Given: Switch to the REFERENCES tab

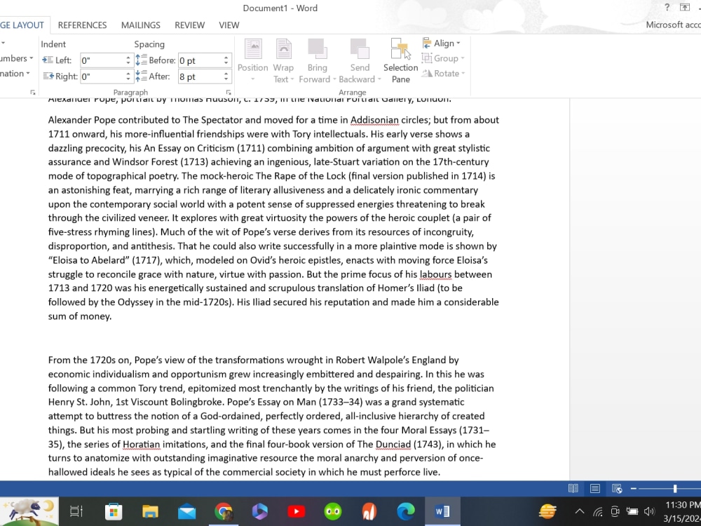Looking at the screenshot, I should pos(82,25).
